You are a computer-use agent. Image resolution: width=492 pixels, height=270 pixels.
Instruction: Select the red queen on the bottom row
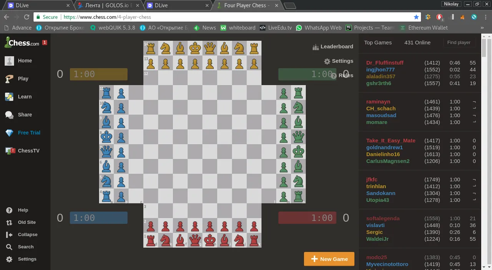[195, 240]
